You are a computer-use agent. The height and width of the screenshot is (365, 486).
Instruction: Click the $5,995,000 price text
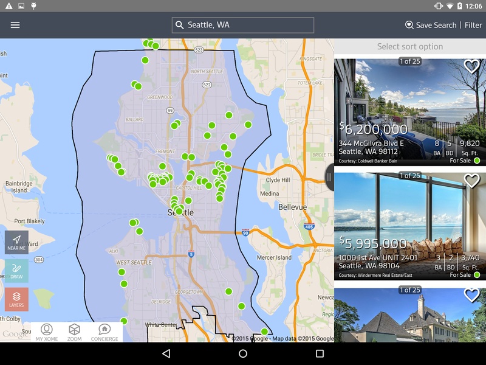point(373,243)
